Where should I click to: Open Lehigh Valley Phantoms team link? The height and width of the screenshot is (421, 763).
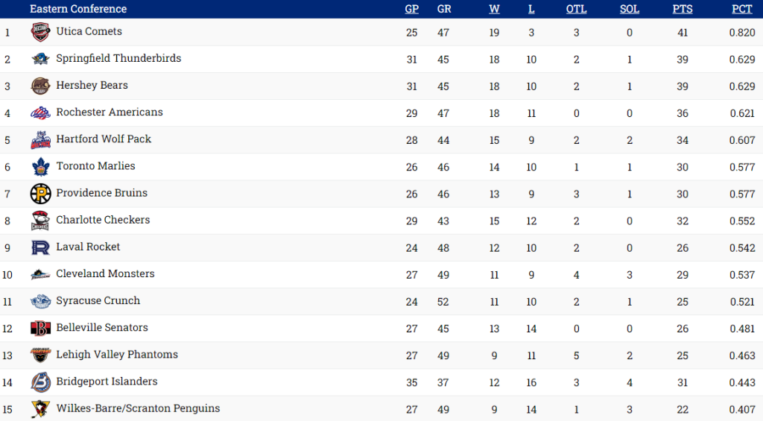coord(117,355)
